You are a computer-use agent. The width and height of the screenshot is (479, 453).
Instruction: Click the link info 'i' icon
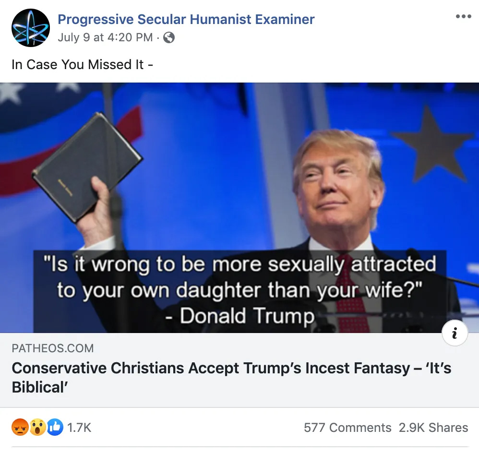coord(455,333)
